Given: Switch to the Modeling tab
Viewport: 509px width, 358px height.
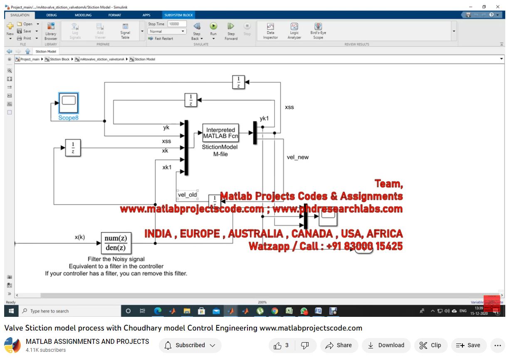Looking at the screenshot, I should [83, 15].
